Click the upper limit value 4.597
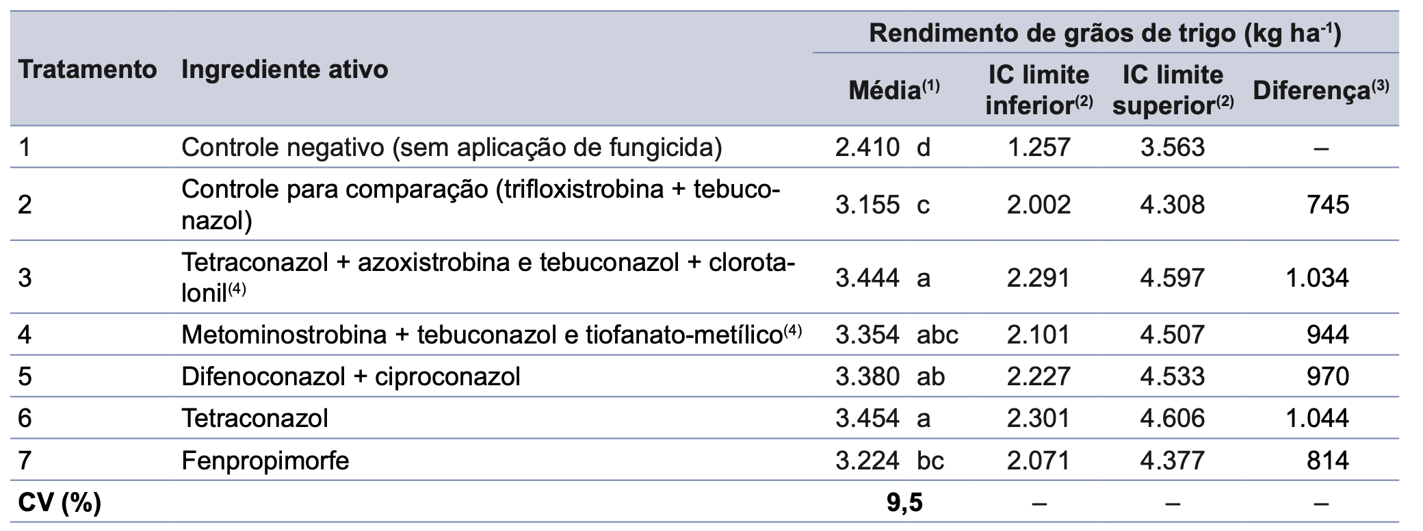 point(1172,277)
